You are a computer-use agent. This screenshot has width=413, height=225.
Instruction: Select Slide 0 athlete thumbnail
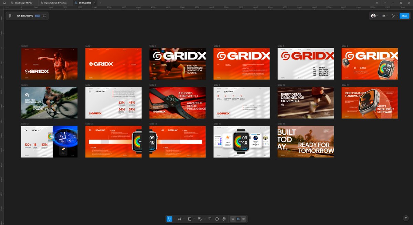coord(49,64)
